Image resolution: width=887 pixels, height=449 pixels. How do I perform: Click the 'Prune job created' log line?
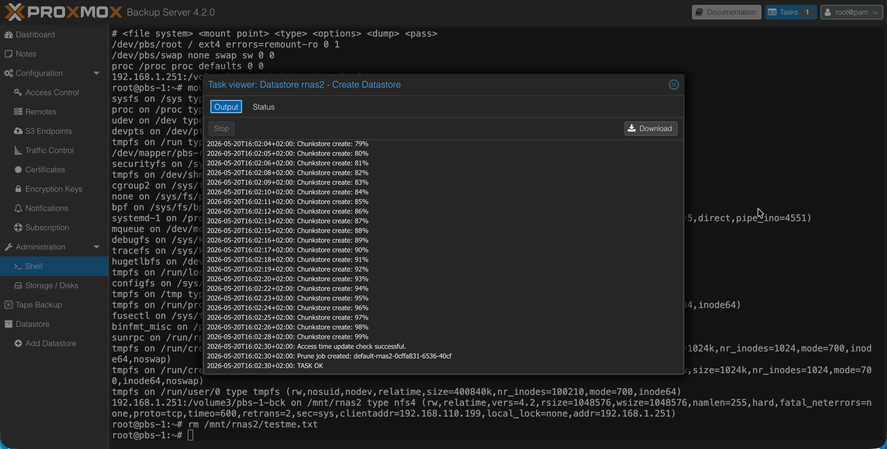(329, 356)
